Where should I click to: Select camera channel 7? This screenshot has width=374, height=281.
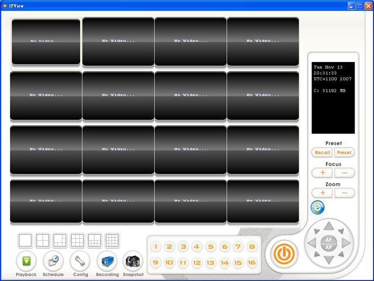click(x=238, y=246)
